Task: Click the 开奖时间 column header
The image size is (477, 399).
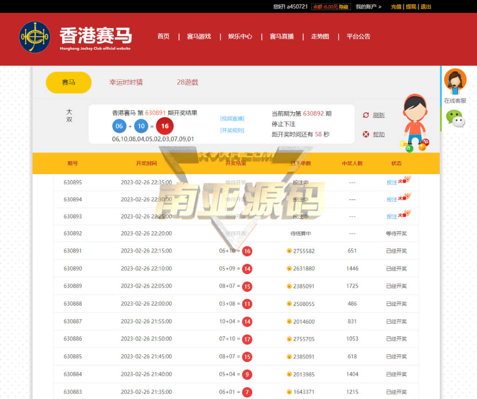Action: (146, 163)
